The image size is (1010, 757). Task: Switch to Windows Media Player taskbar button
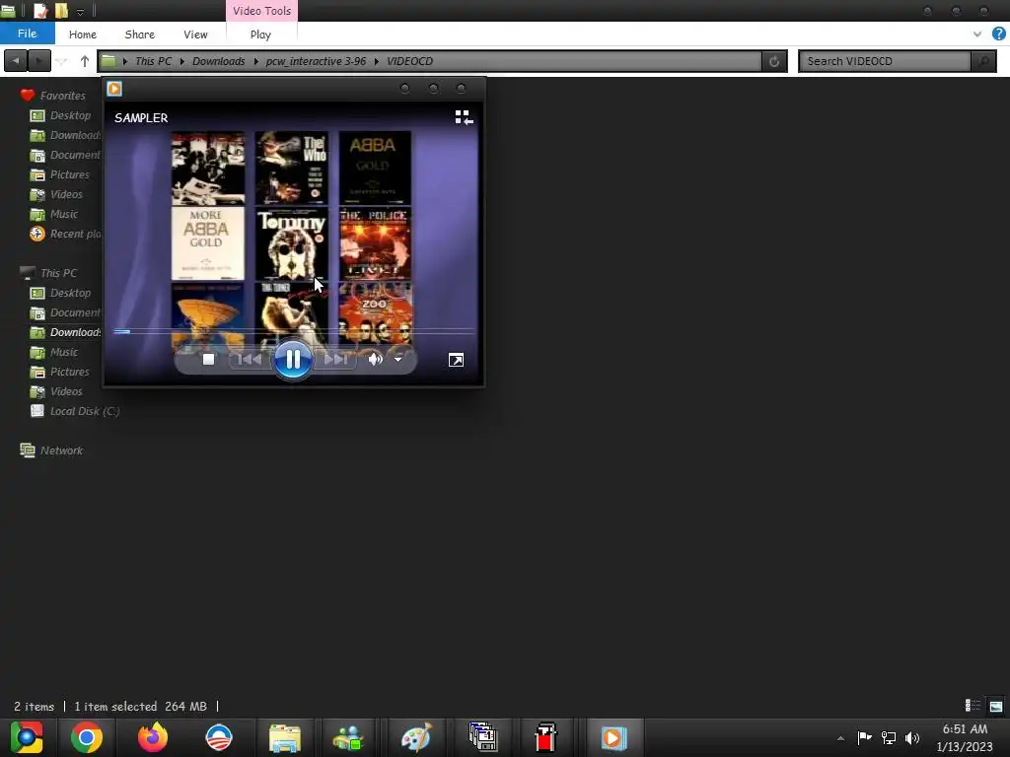tap(613, 737)
